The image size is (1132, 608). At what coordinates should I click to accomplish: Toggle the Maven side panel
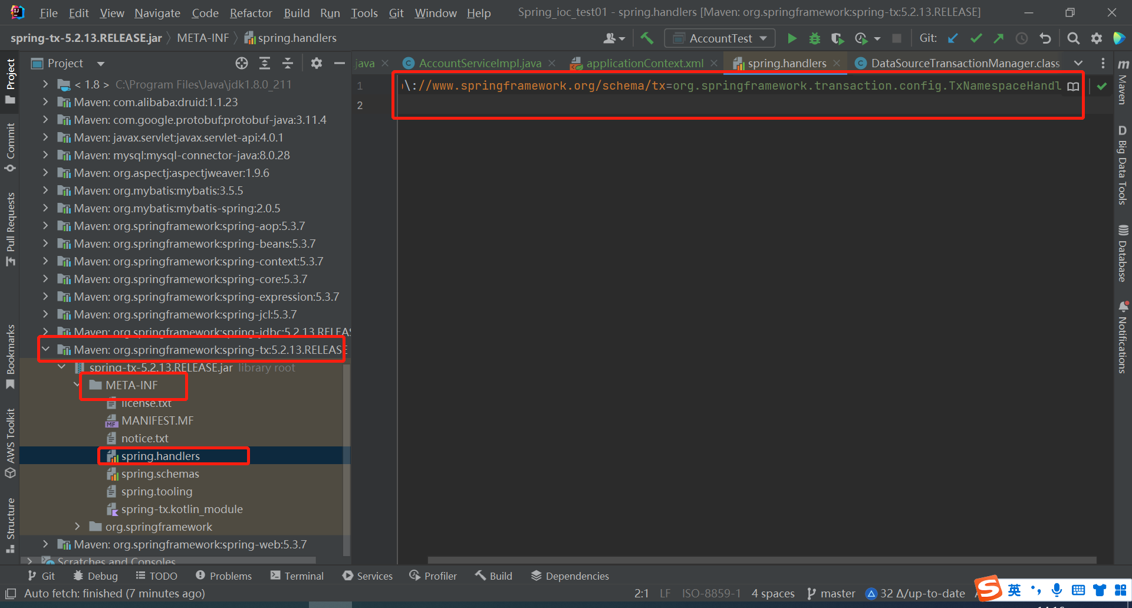pyautogui.click(x=1123, y=81)
